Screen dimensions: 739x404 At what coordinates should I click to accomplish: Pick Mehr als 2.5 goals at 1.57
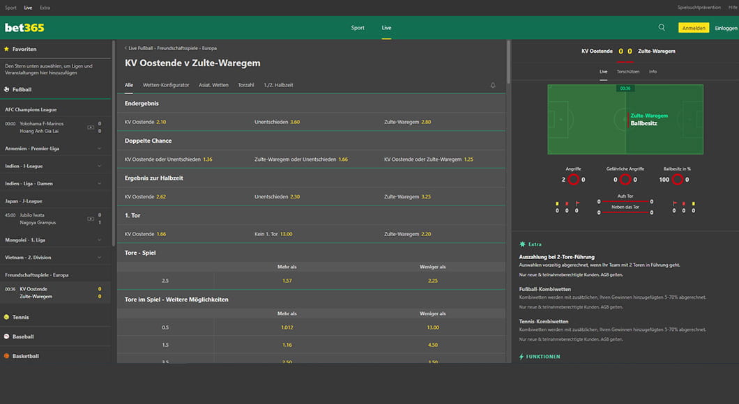click(x=287, y=281)
